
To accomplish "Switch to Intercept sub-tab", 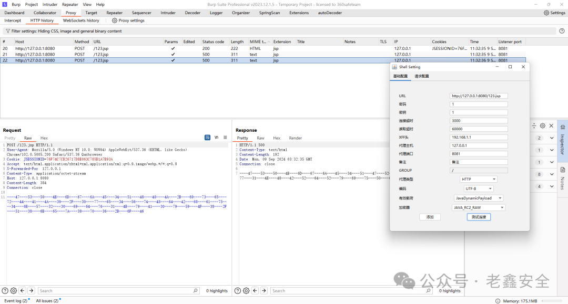I will pyautogui.click(x=13, y=20).
